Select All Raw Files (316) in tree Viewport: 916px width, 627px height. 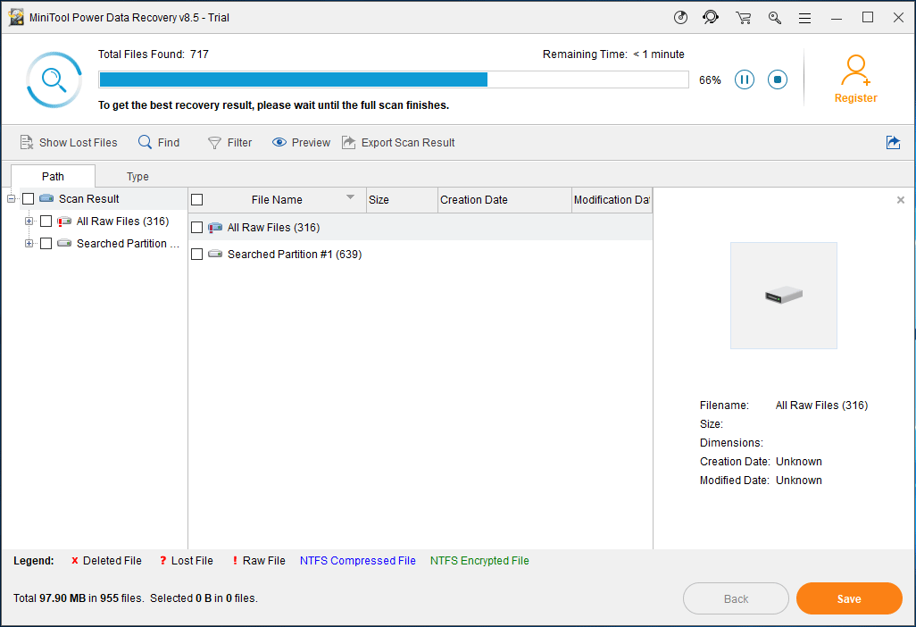(x=122, y=222)
